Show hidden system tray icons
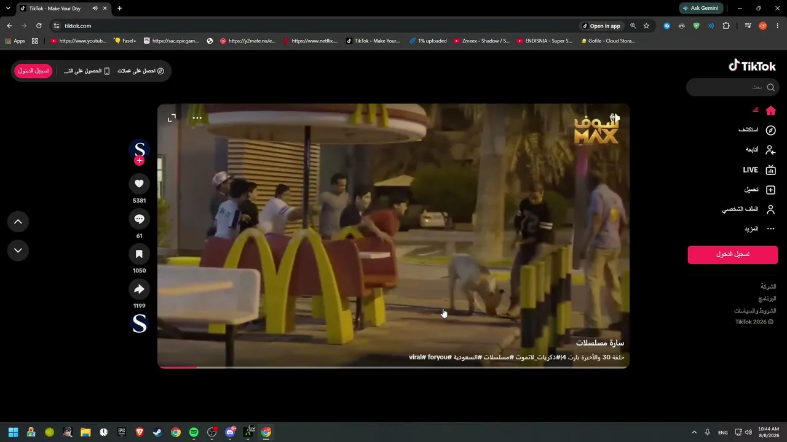 click(x=694, y=432)
